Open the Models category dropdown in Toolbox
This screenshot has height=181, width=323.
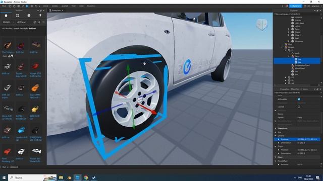(9, 22)
